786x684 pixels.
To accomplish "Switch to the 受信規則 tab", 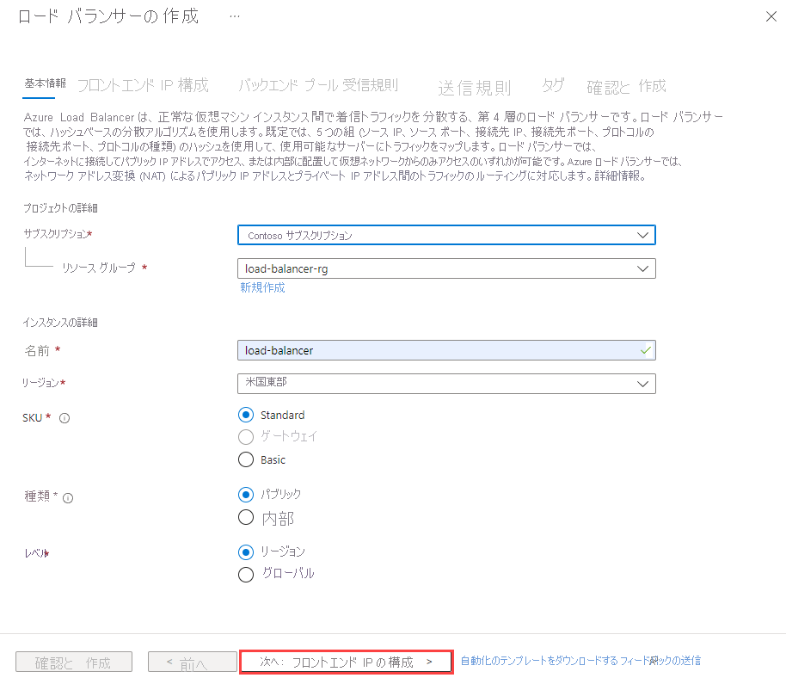I will [370, 85].
